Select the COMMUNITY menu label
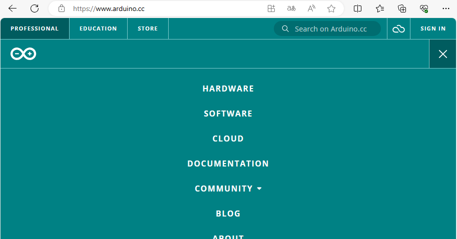The image size is (457, 239). click(x=224, y=188)
